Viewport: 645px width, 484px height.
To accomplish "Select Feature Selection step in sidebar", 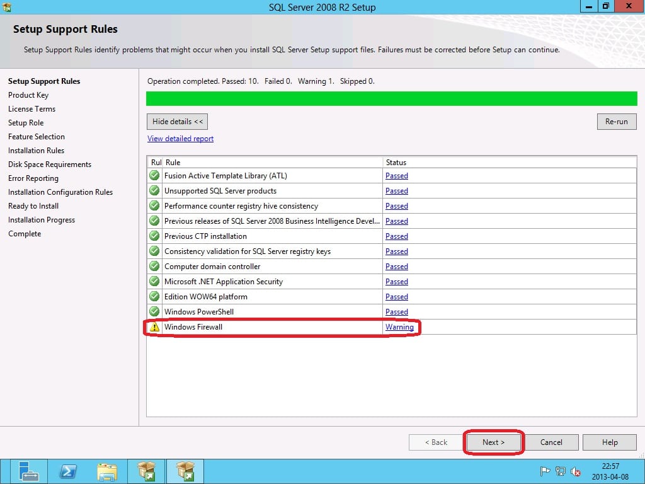I will coord(36,137).
